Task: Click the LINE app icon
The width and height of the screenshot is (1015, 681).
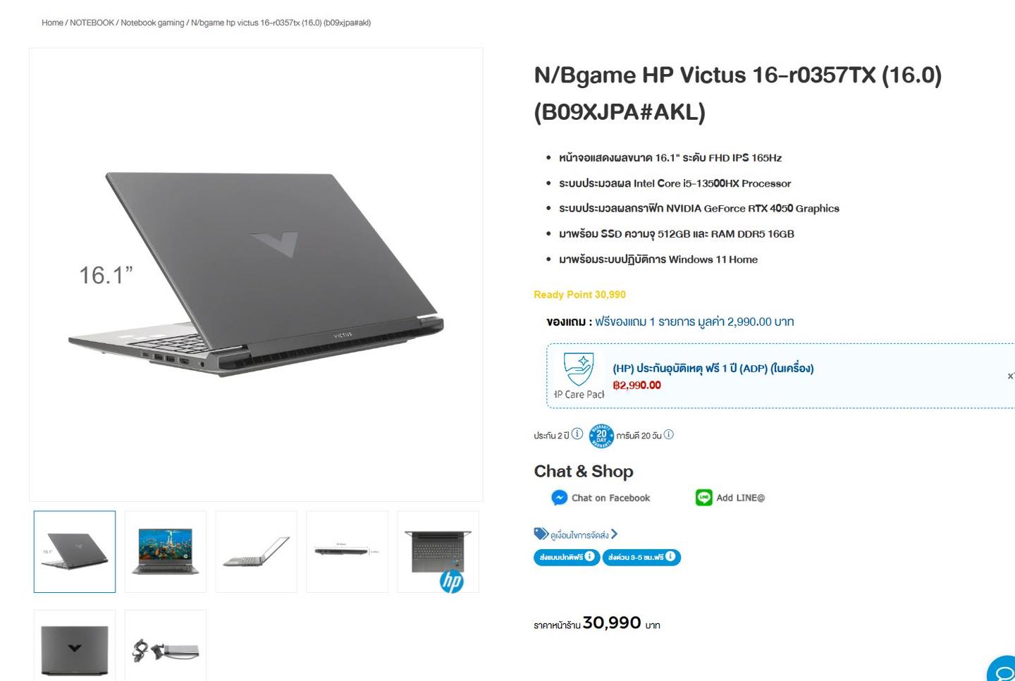Action: 703,498
